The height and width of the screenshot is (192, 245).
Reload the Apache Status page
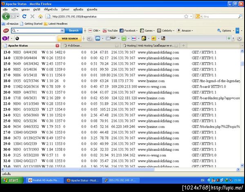[24, 16]
